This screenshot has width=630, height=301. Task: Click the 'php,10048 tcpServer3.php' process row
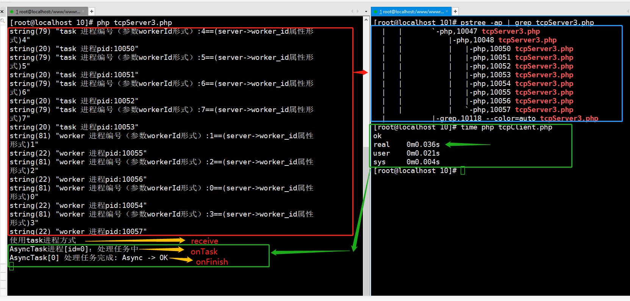point(503,40)
